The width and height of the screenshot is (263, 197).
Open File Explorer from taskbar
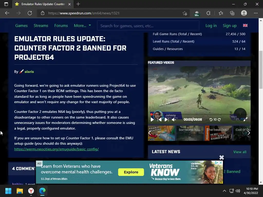[20, 191]
